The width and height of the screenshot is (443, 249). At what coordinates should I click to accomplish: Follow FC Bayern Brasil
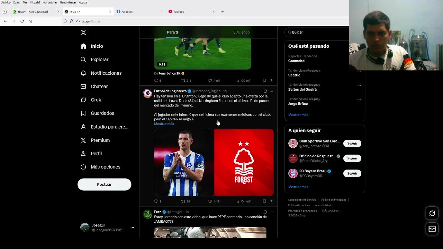(352, 173)
